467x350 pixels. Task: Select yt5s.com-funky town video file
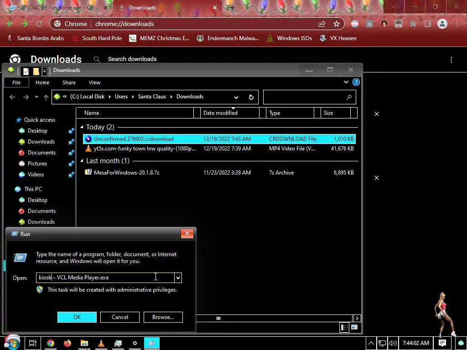coord(219,149)
